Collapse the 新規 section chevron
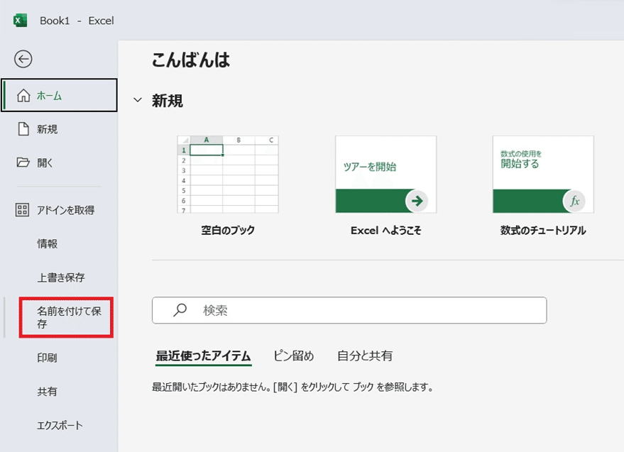Screen dimensions: 624x452 (x=137, y=100)
